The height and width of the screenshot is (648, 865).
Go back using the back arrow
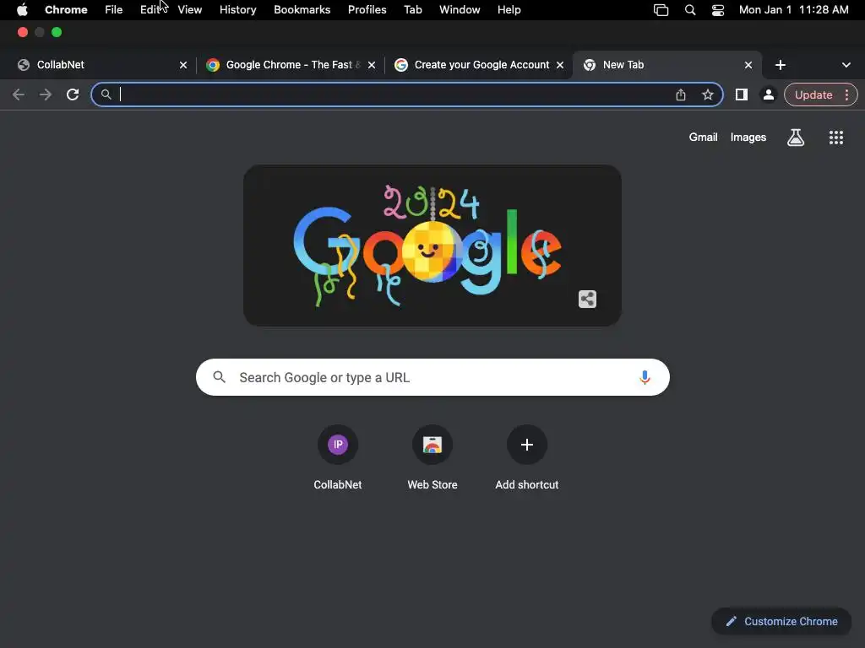[x=19, y=94]
